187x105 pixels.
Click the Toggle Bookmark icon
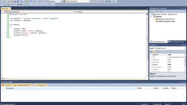click(32, 5)
